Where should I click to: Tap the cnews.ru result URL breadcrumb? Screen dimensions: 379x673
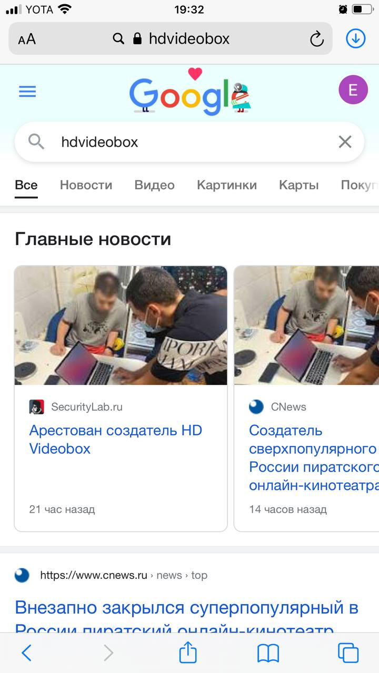[124, 575]
